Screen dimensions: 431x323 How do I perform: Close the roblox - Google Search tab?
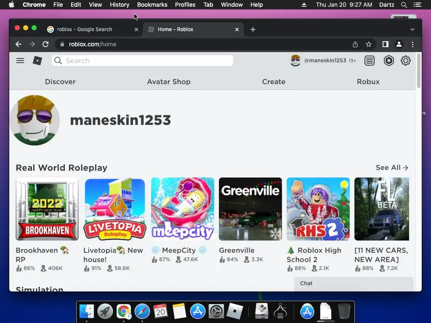point(136,29)
